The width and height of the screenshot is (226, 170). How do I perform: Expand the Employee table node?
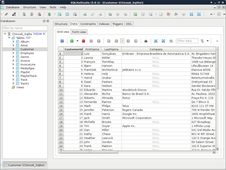click(13, 53)
